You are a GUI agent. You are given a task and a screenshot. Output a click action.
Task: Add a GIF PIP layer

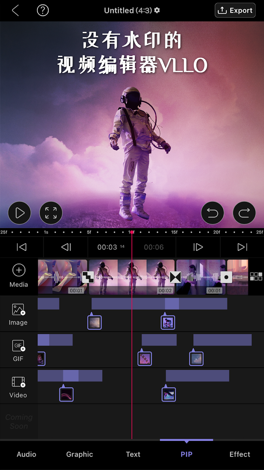coord(18,350)
